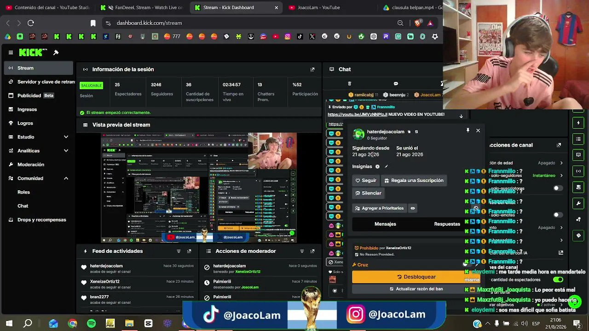Click Agregar a Prioritarios button
The width and height of the screenshot is (589, 331).
click(379, 208)
